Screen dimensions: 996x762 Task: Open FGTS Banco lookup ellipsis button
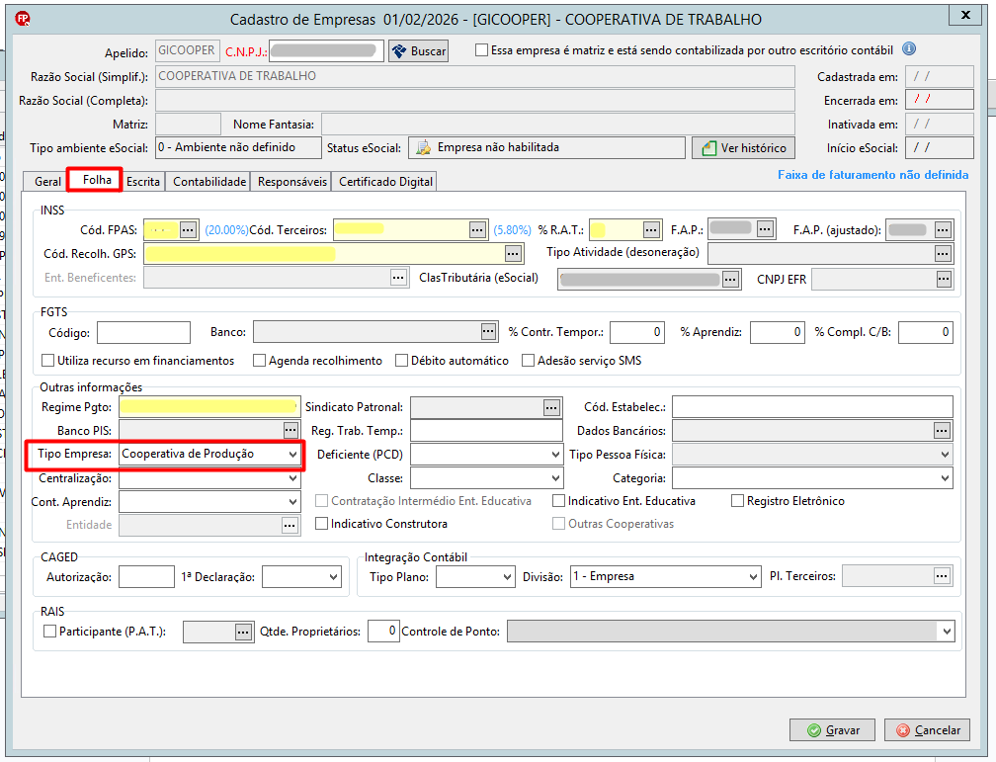pyautogui.click(x=488, y=331)
